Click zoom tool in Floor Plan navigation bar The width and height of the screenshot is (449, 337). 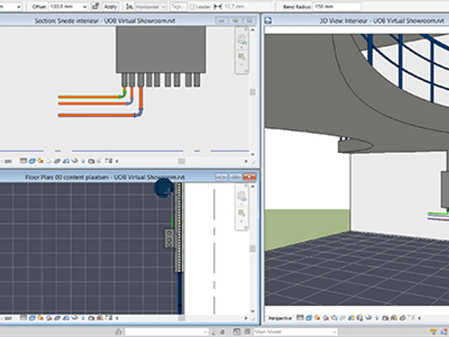pyautogui.click(x=241, y=213)
